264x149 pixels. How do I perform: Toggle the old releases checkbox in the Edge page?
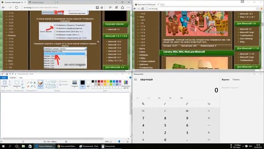pyautogui.click(x=55, y=38)
